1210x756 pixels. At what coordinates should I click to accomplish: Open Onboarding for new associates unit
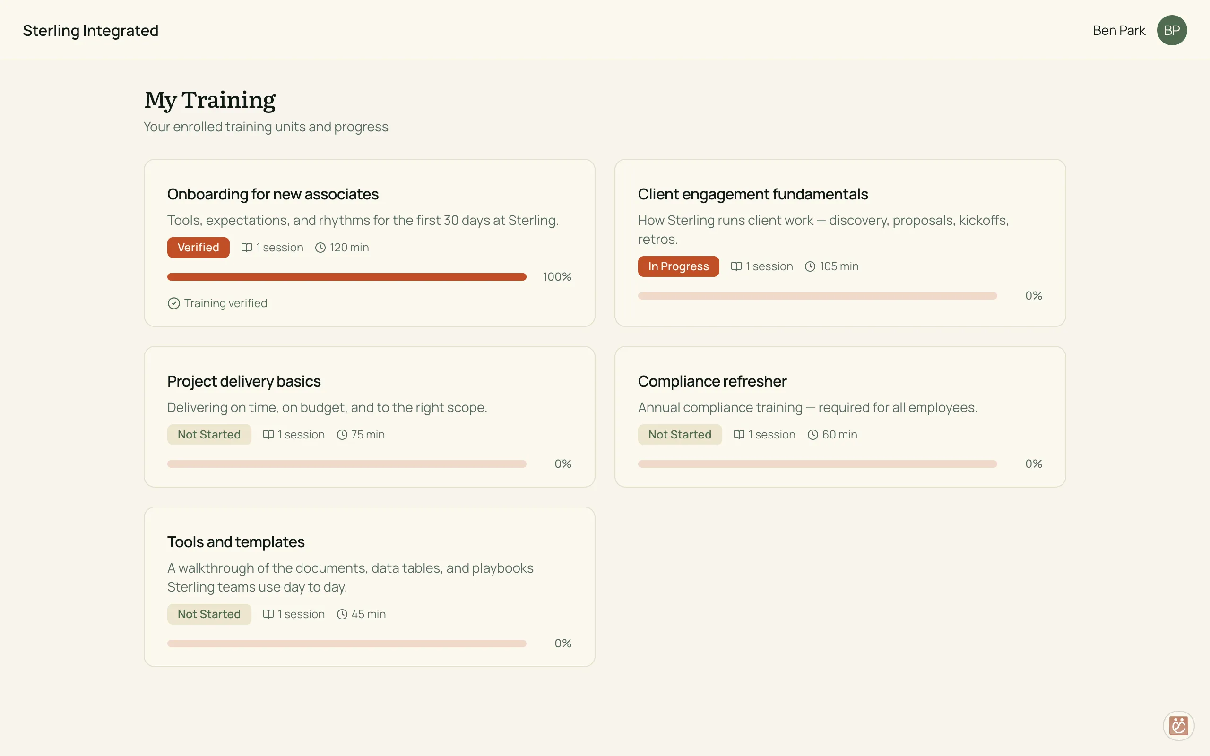(273, 194)
